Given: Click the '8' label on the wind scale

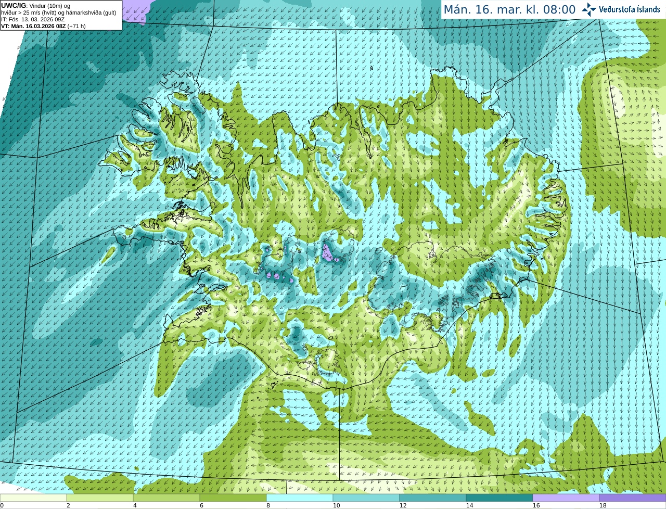Looking at the screenshot, I should tap(268, 505).
